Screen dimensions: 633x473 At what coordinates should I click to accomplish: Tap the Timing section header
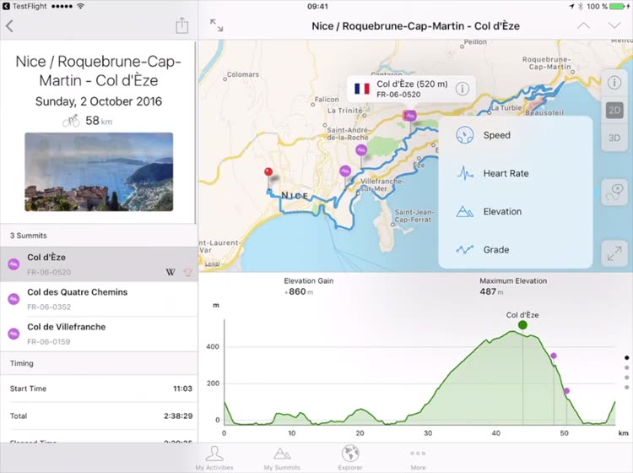(x=99, y=363)
